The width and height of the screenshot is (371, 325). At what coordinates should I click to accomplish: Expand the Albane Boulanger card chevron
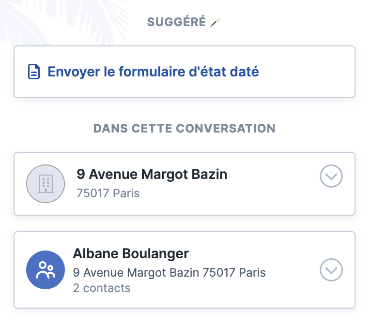pyautogui.click(x=331, y=270)
